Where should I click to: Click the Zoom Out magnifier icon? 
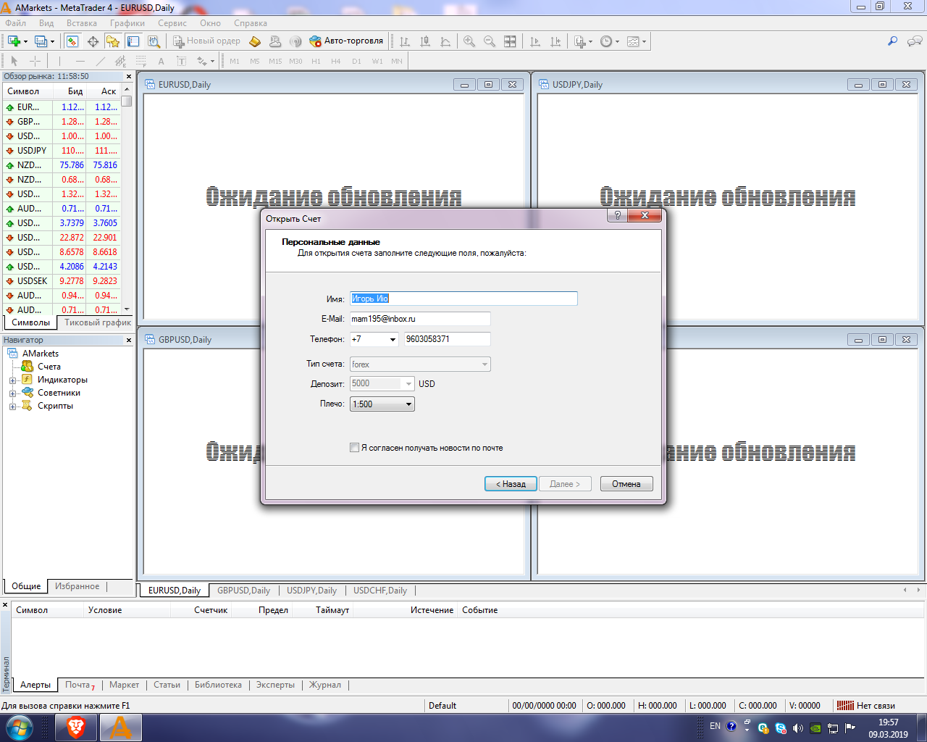pyautogui.click(x=490, y=41)
